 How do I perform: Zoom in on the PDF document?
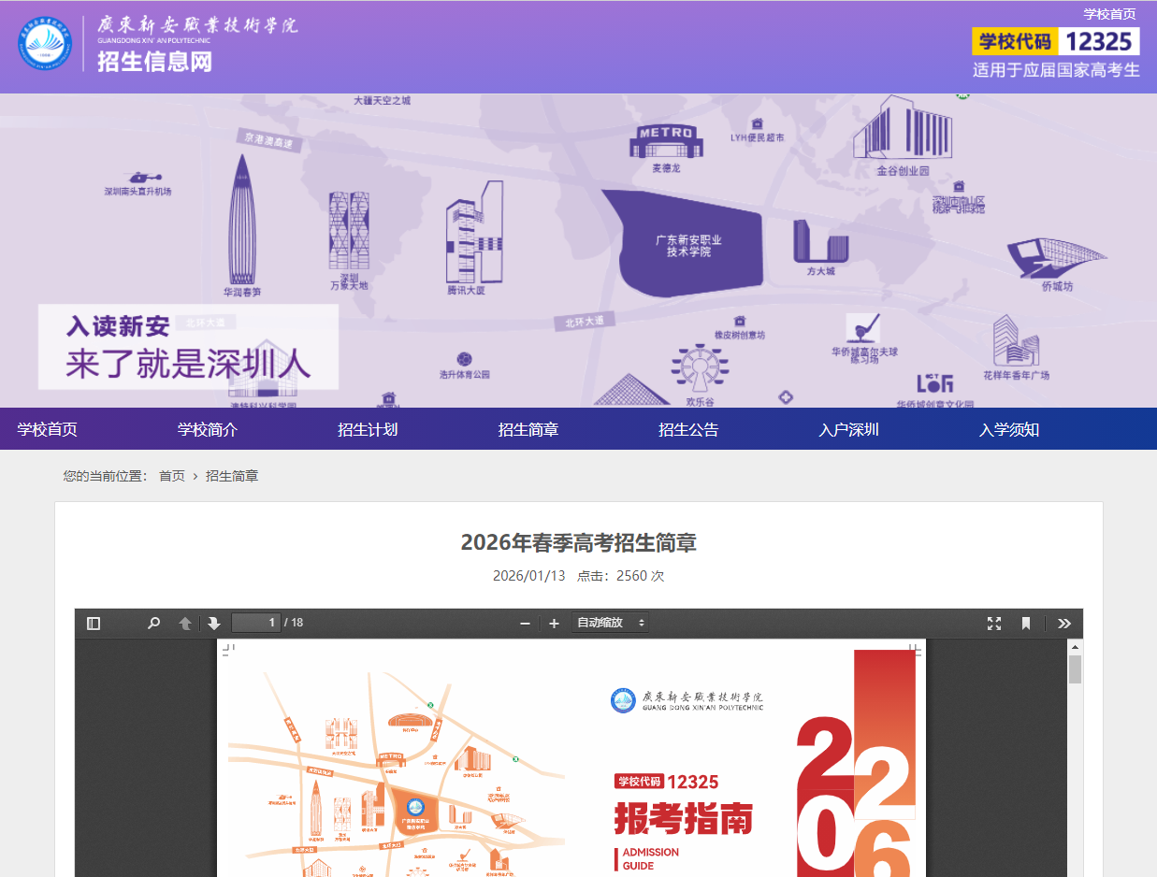554,622
